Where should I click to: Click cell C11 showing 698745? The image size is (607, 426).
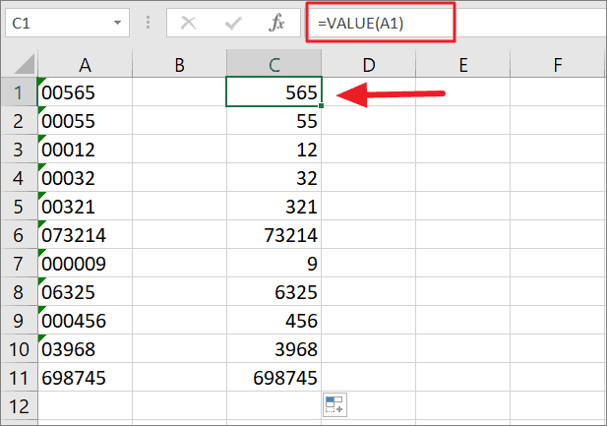pyautogui.click(x=274, y=377)
